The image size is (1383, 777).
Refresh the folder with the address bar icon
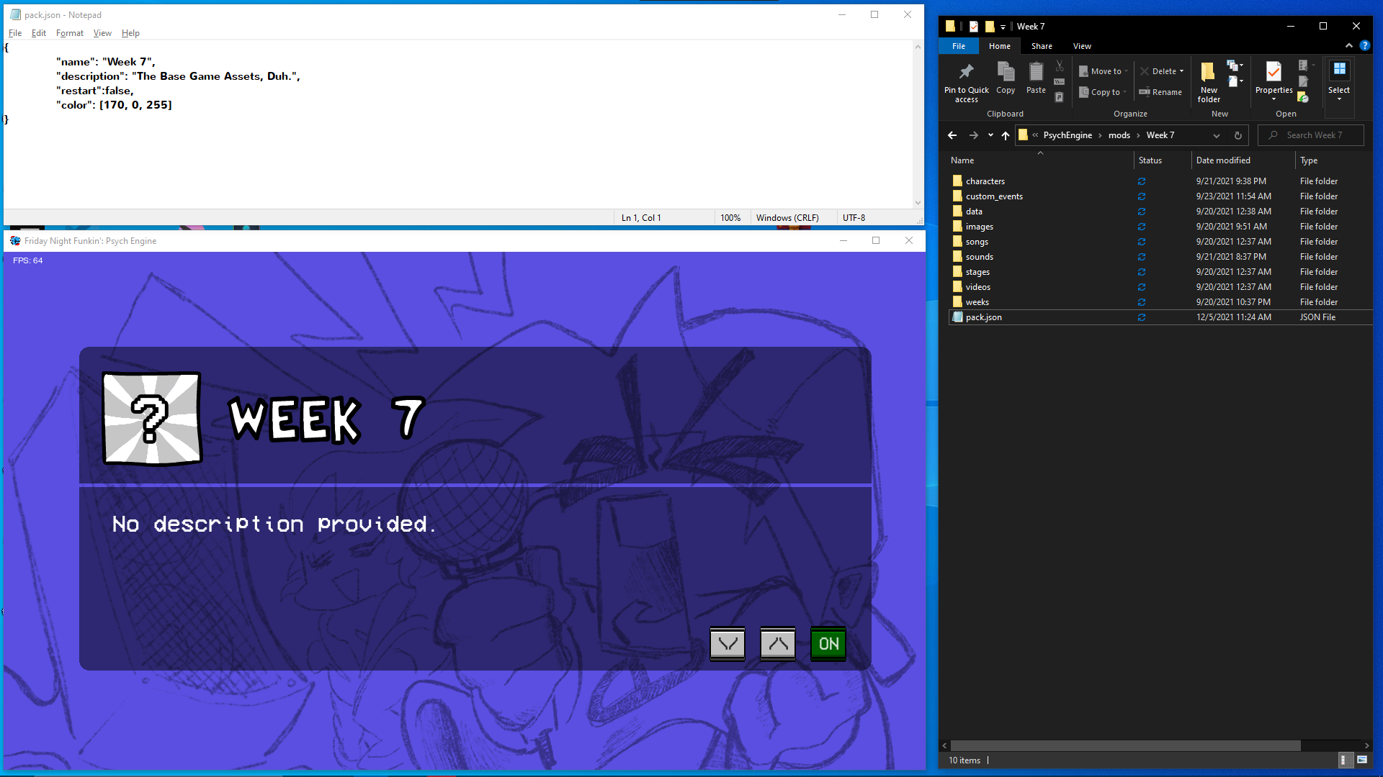pos(1237,135)
